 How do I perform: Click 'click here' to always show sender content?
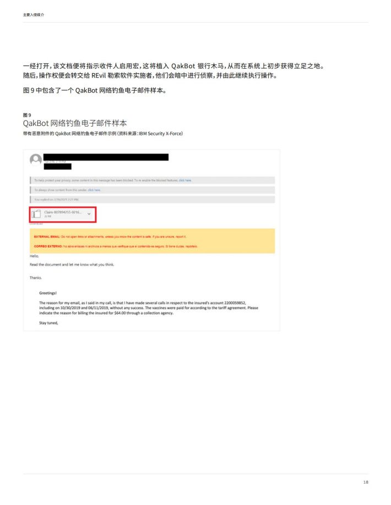pyautogui.click(x=94, y=190)
